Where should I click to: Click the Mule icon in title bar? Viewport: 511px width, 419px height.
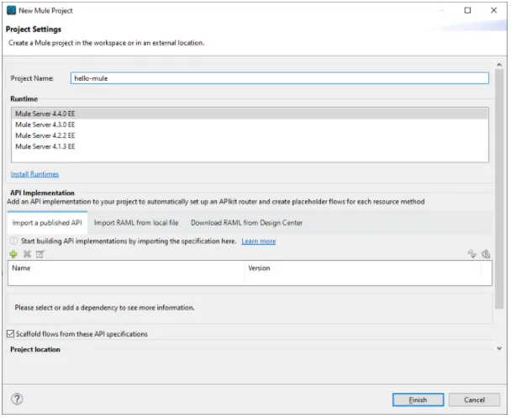[12, 10]
